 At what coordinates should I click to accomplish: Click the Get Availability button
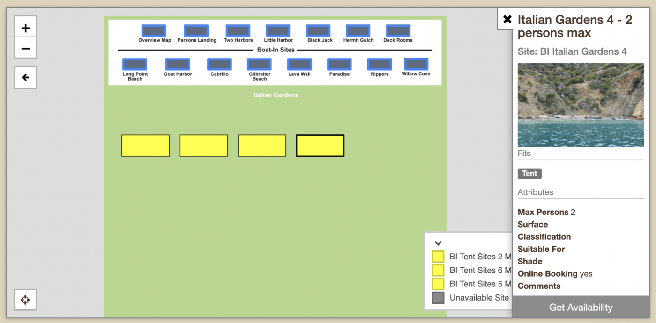[x=581, y=308]
